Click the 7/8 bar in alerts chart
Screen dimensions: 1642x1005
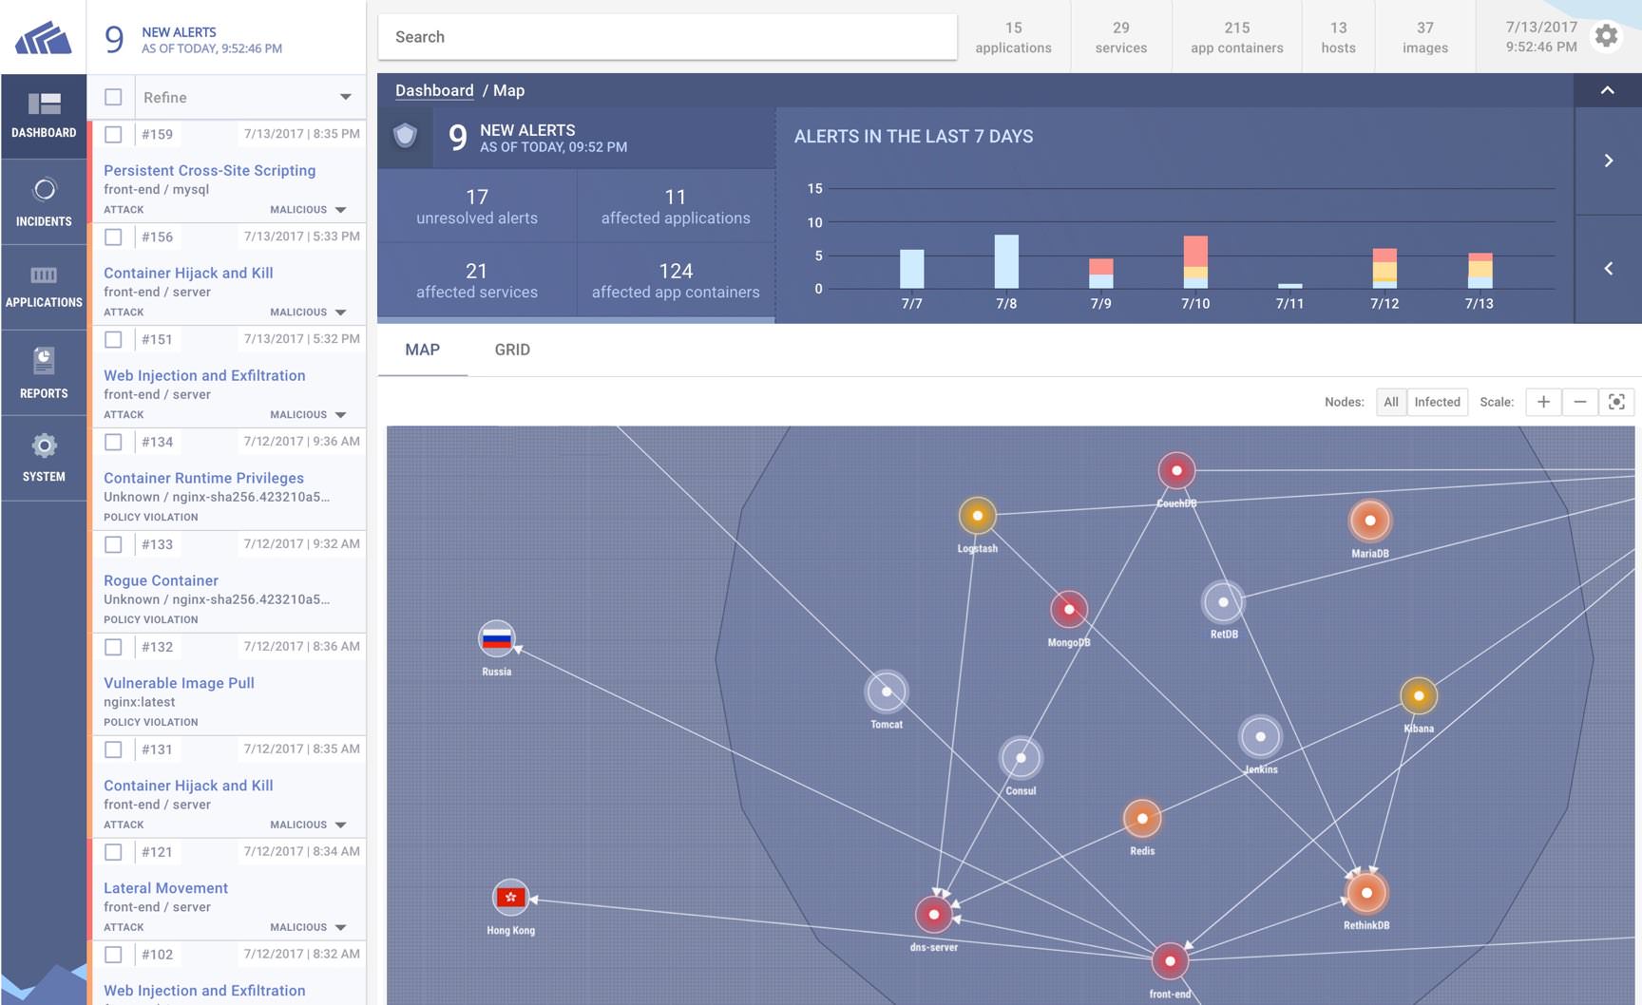click(x=1006, y=261)
